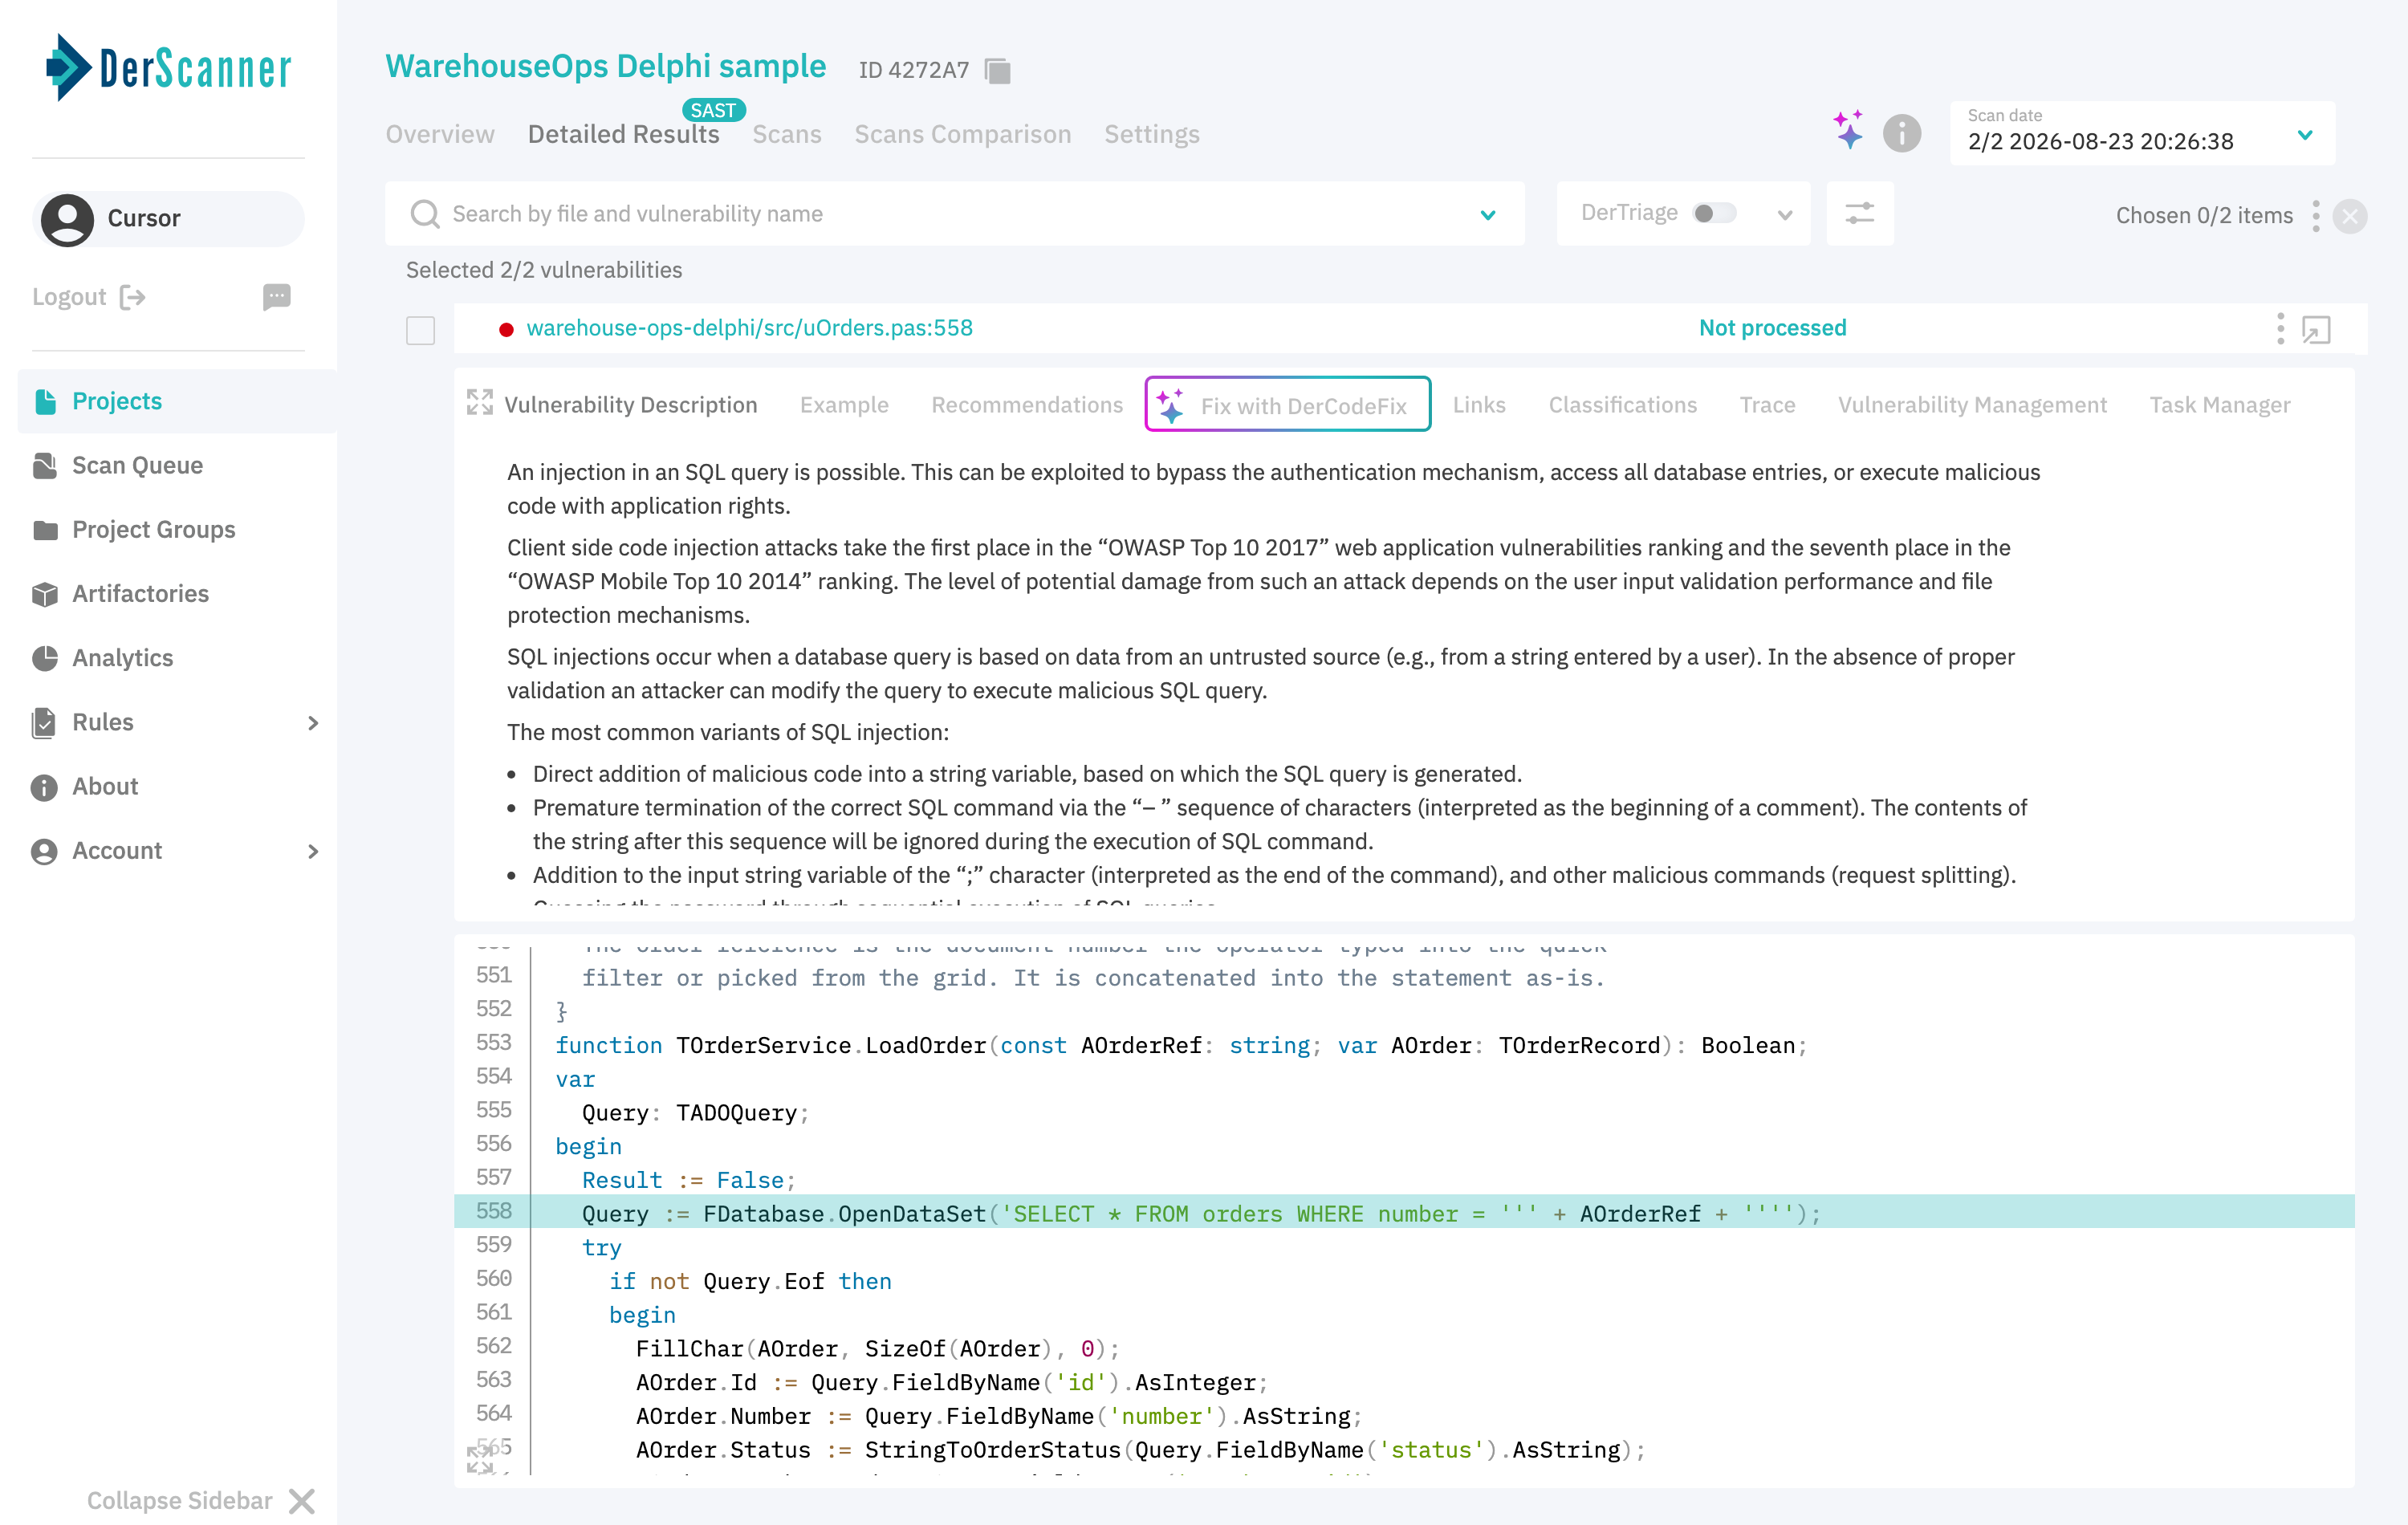The width and height of the screenshot is (2408, 1525).
Task: Open the Scans Comparison tab
Action: (962, 134)
